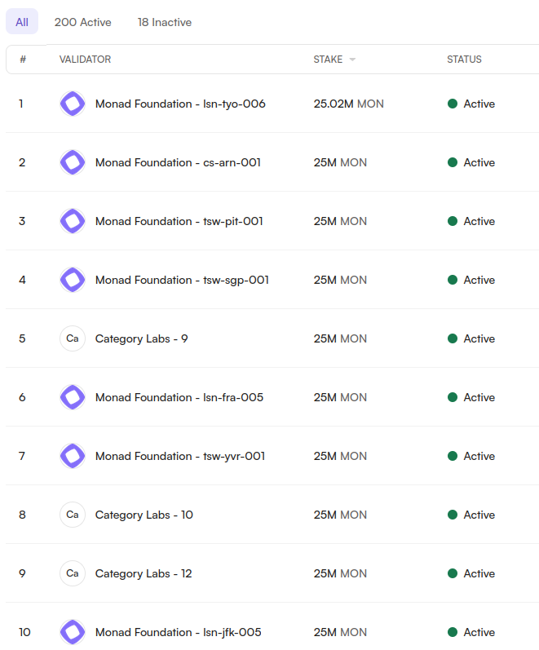Click the 25M MON stake of tsw-yvr-001
539x650 pixels.
(x=340, y=456)
